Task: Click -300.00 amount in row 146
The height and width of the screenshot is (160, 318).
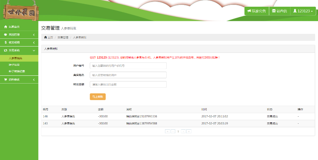Action: [x=103, y=116]
